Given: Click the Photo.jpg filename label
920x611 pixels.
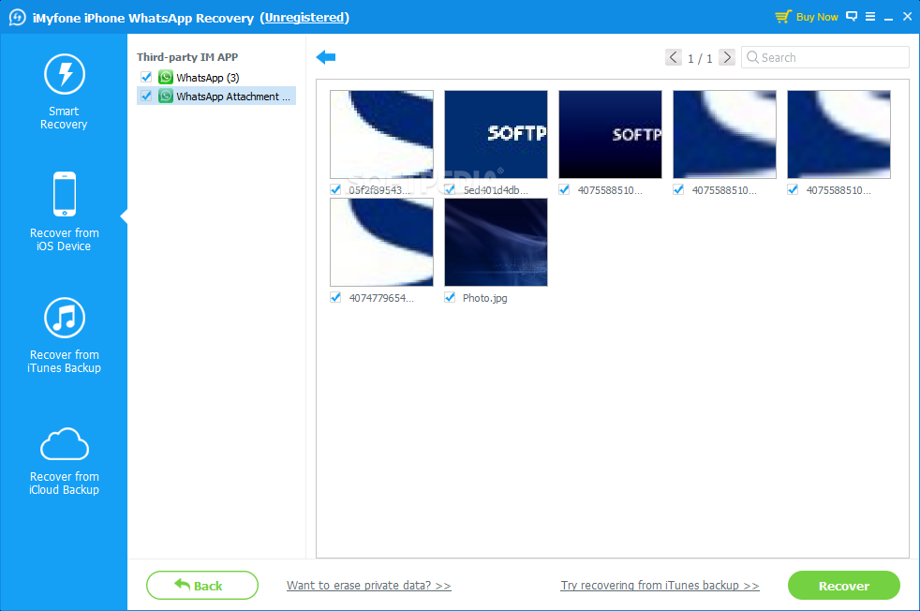Looking at the screenshot, I should coord(484,298).
